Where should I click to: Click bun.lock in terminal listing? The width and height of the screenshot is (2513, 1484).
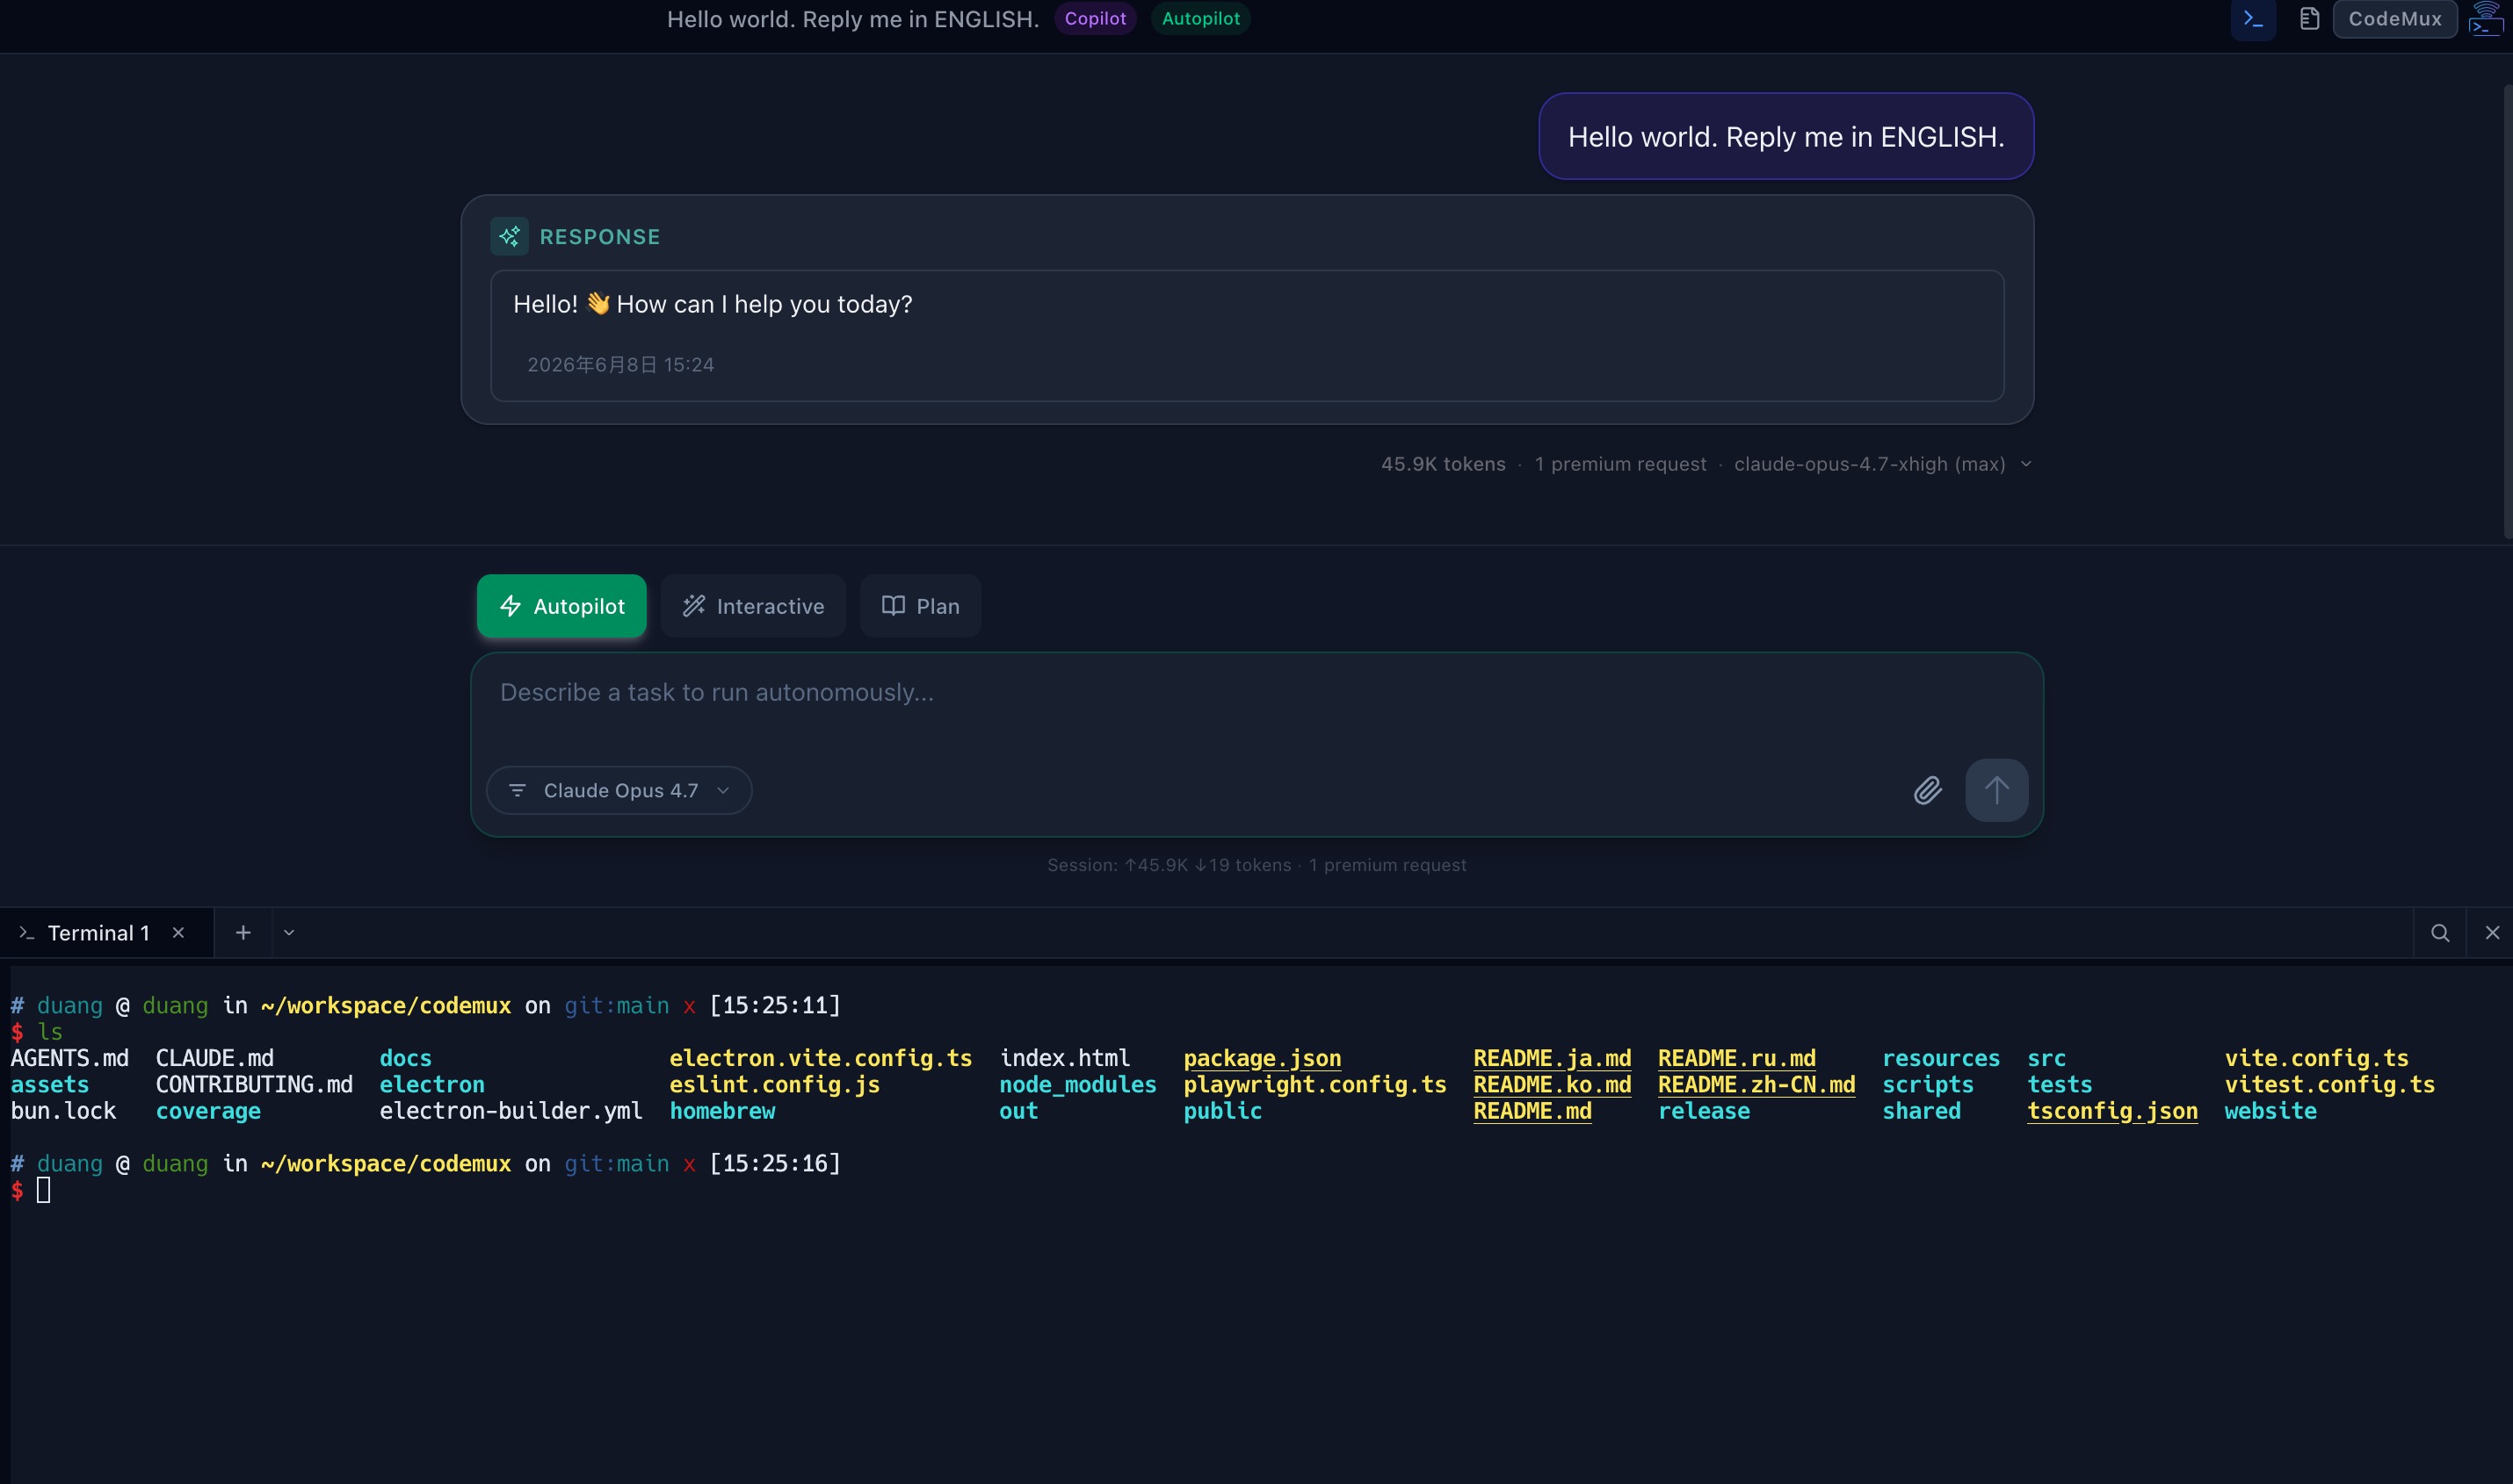63,1111
